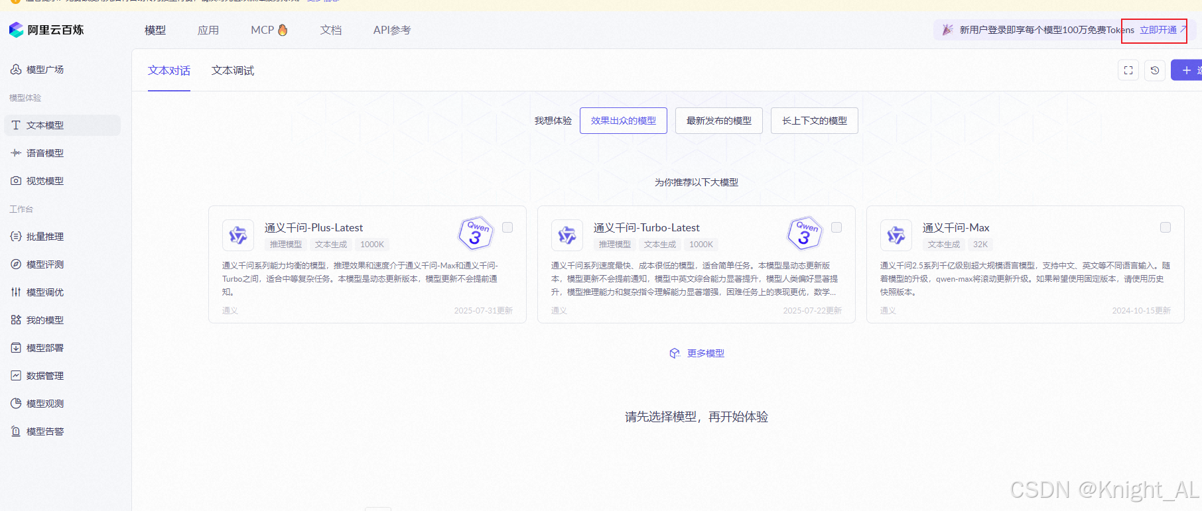Click the 立即开通 link
1202x511 pixels.
pyautogui.click(x=1158, y=30)
